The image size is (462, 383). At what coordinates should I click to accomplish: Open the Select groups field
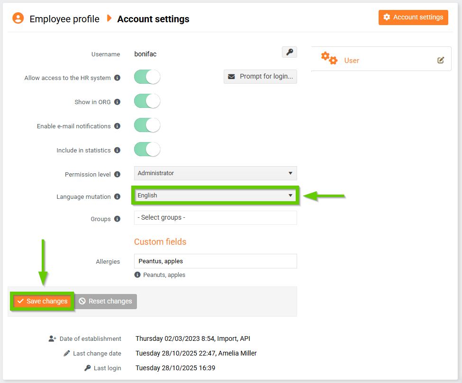point(215,218)
